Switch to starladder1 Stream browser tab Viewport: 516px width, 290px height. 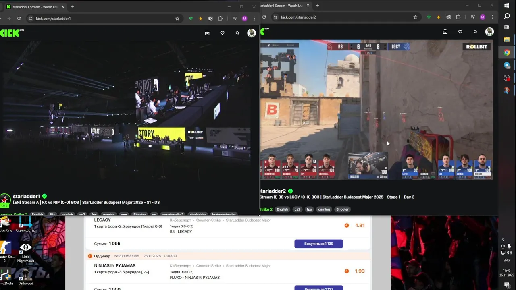[x=35, y=7]
